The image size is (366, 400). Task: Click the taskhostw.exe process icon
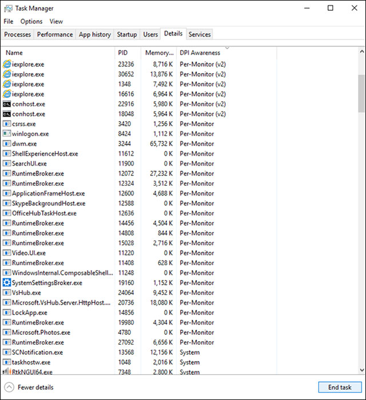(7, 362)
